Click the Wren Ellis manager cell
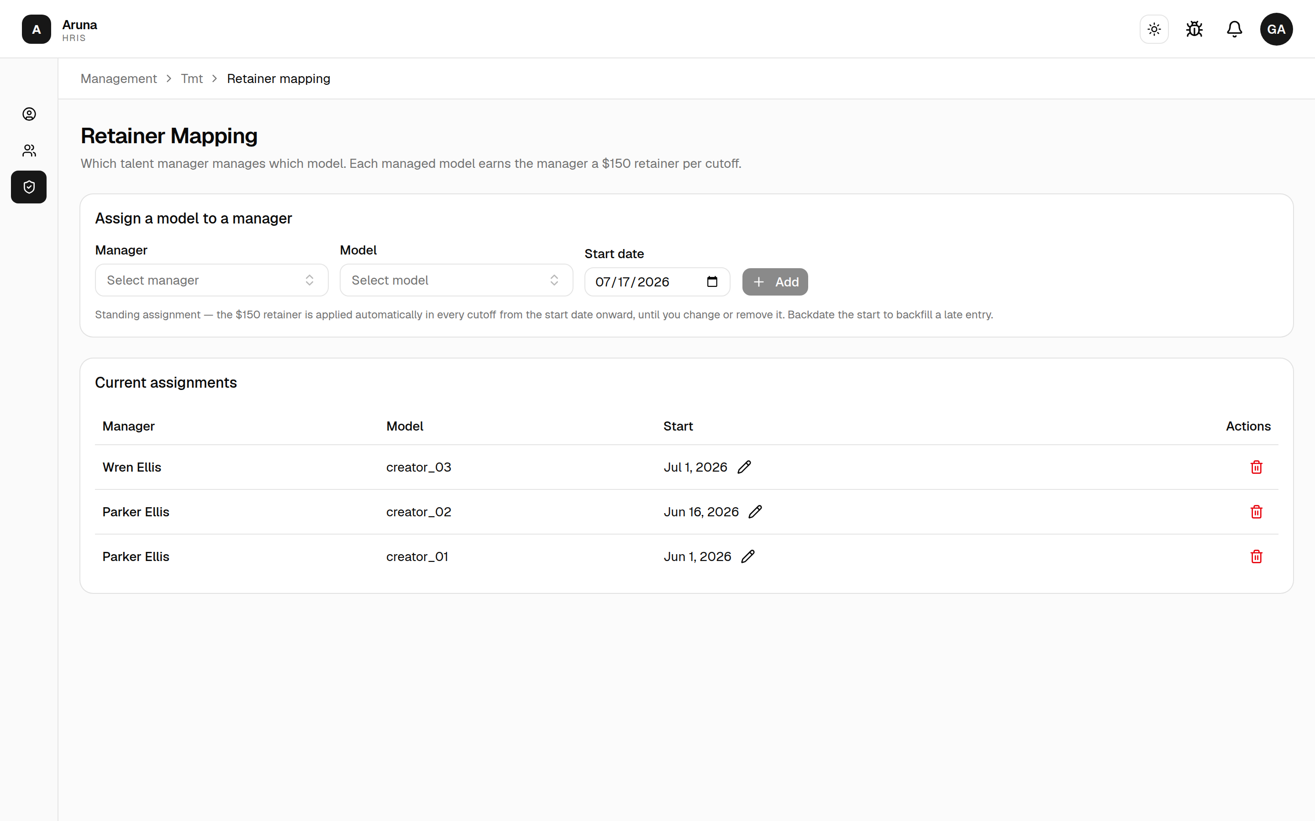1315x821 pixels. coord(132,468)
